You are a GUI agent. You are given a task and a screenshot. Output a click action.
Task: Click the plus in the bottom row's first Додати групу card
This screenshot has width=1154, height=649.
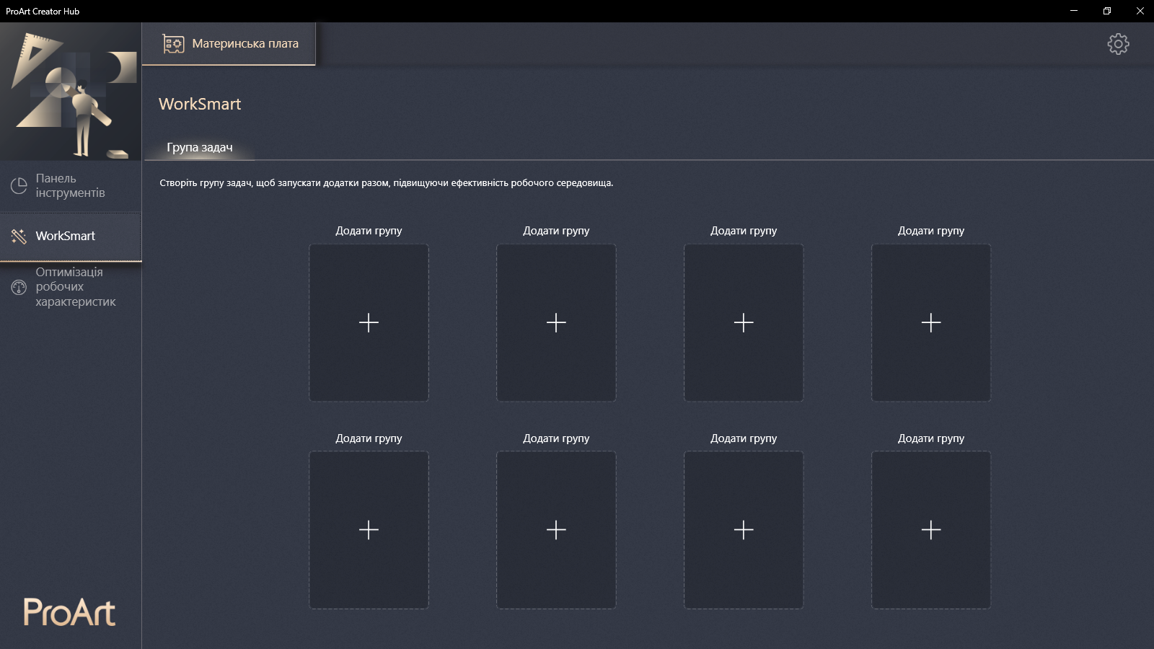pyautogui.click(x=369, y=530)
